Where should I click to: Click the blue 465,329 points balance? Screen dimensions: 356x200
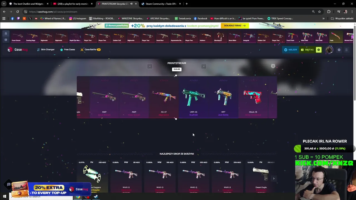click(x=290, y=50)
